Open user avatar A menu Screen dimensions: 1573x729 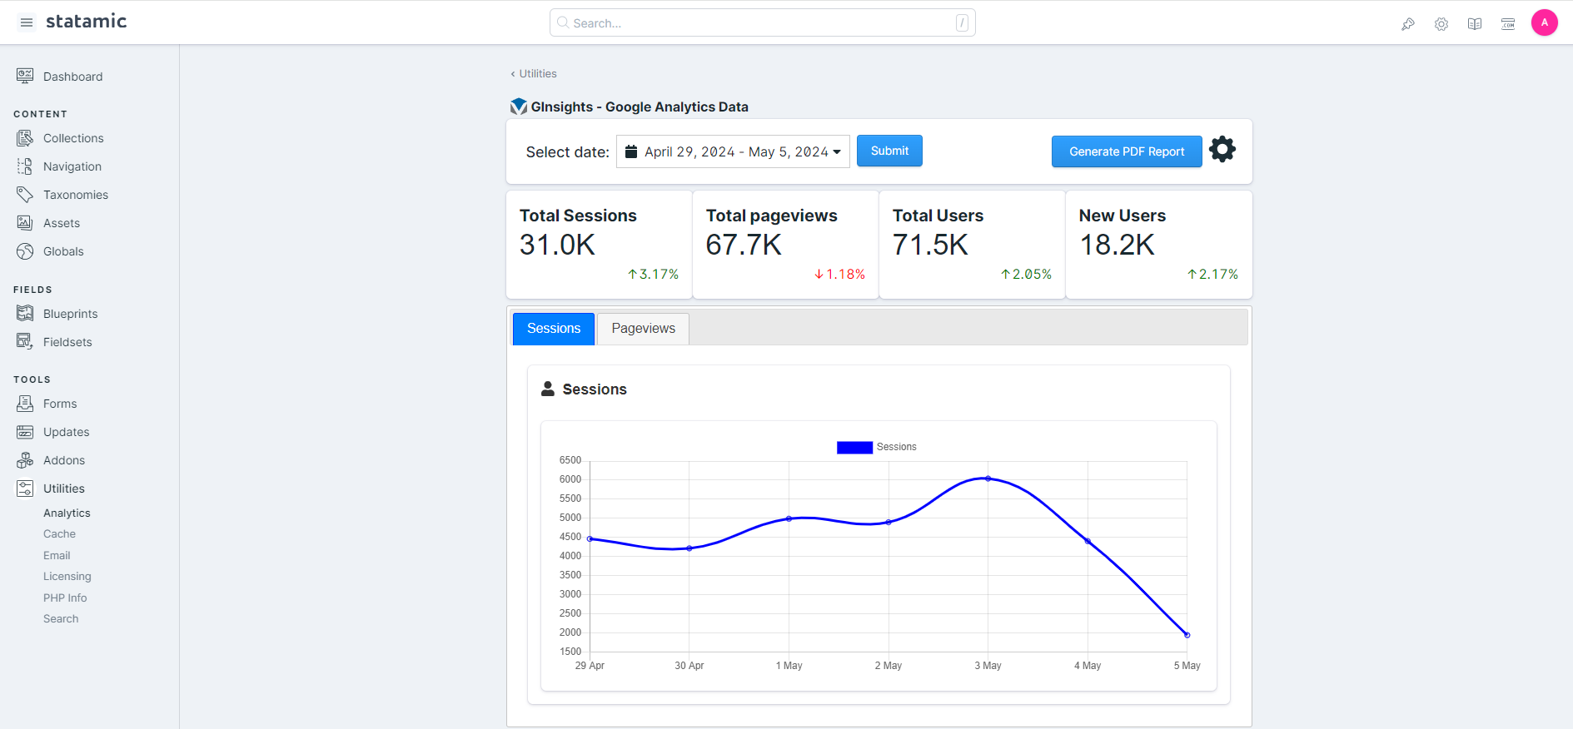1544,22
